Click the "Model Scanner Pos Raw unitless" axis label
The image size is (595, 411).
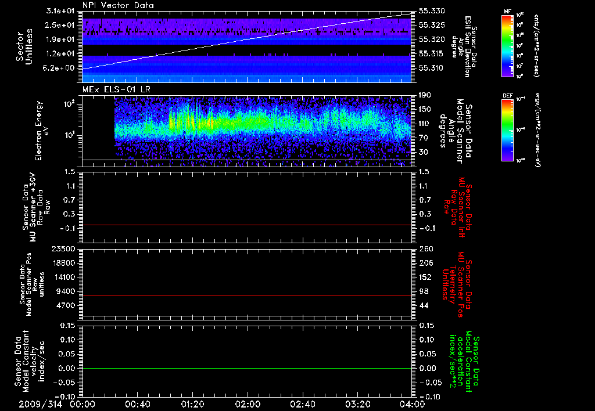tap(31, 284)
